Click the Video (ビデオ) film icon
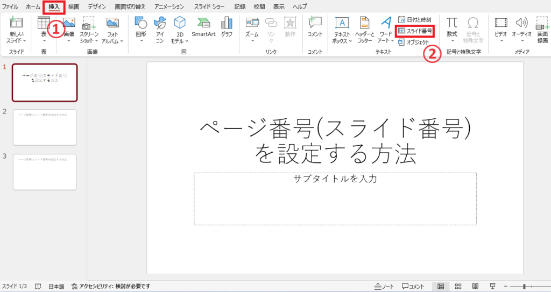This screenshot has width=551, height=292. 501,23
